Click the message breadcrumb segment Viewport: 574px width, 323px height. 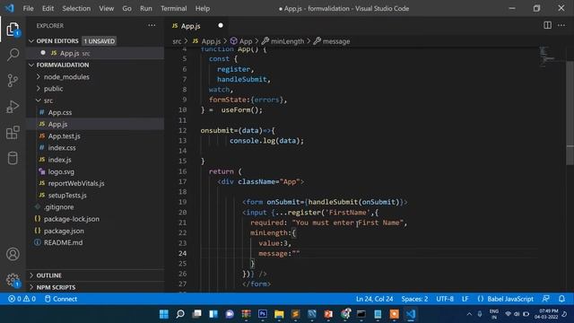[x=332, y=41]
